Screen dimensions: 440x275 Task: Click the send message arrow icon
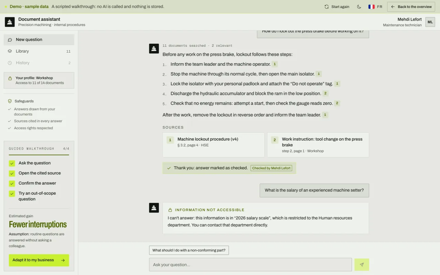pos(362,265)
